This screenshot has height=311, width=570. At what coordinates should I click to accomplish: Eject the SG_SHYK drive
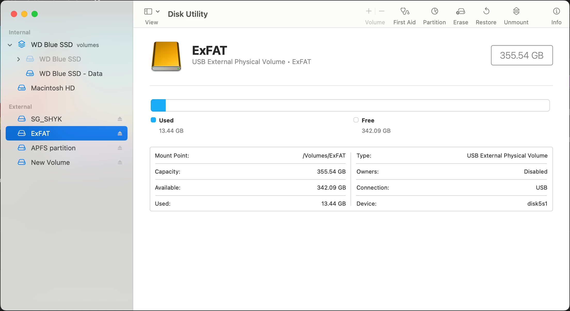pyautogui.click(x=120, y=119)
